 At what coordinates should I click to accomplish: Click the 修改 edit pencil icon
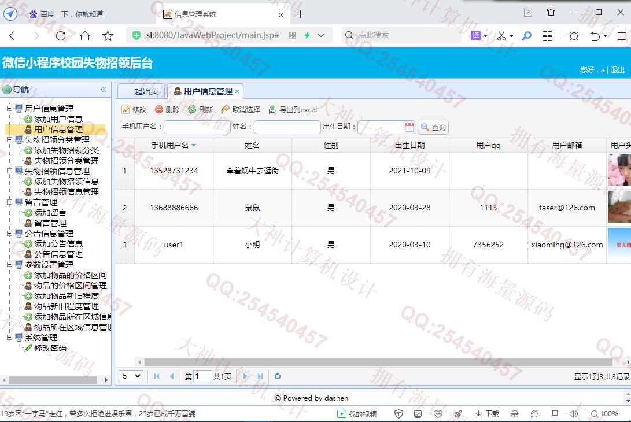pyautogui.click(x=126, y=109)
